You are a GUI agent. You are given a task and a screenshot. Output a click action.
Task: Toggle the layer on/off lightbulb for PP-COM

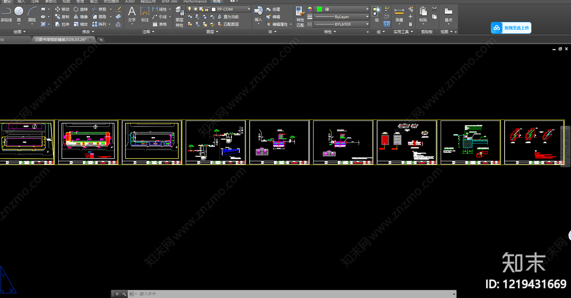point(190,9)
